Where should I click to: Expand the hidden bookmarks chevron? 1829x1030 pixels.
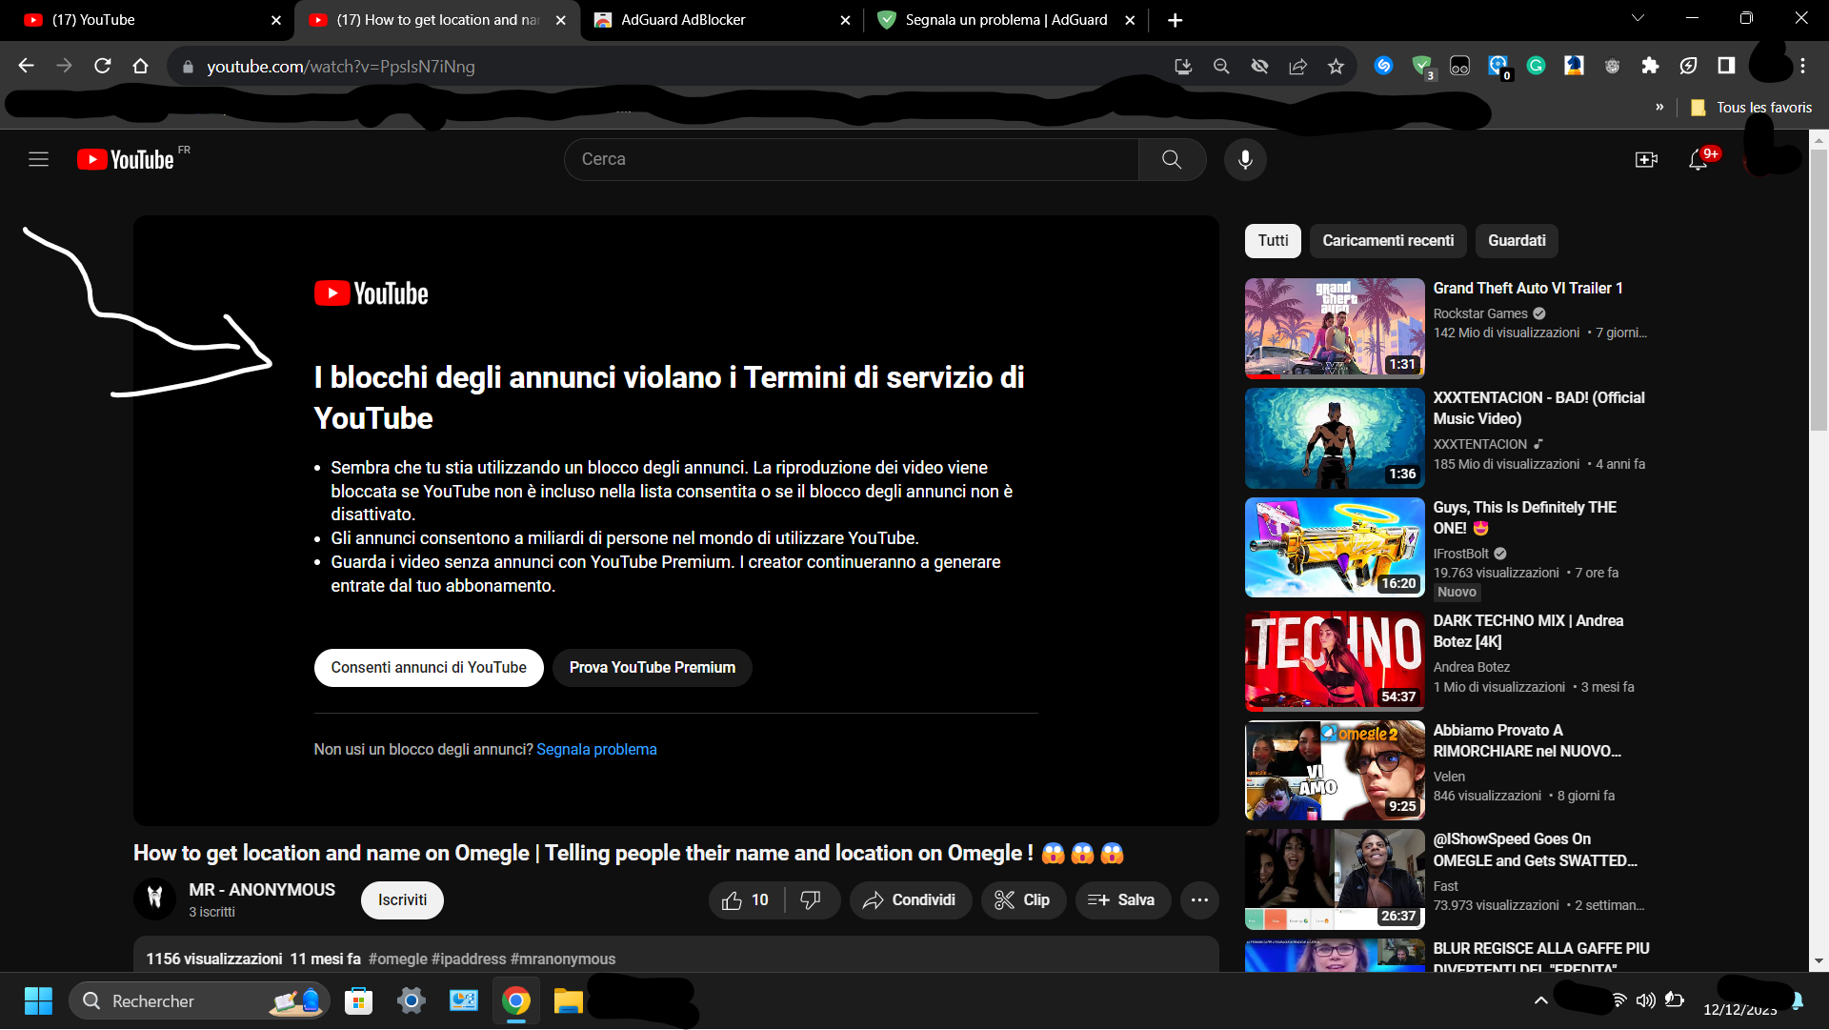tap(1659, 107)
